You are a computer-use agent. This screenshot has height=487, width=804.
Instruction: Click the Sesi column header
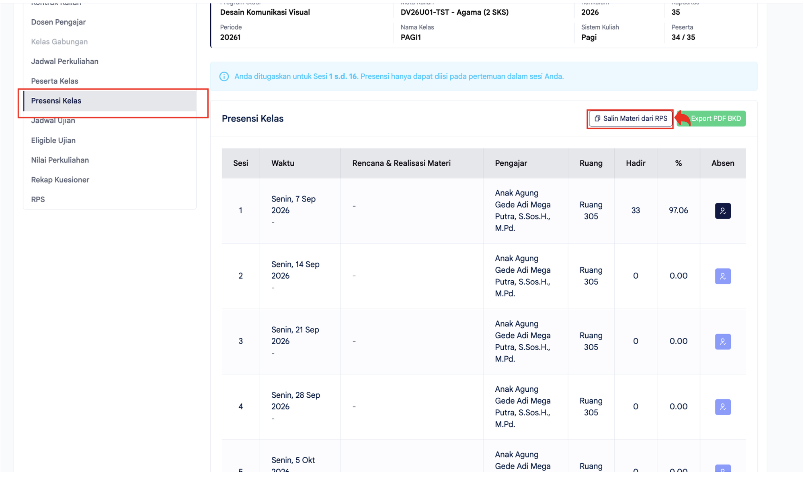click(240, 163)
